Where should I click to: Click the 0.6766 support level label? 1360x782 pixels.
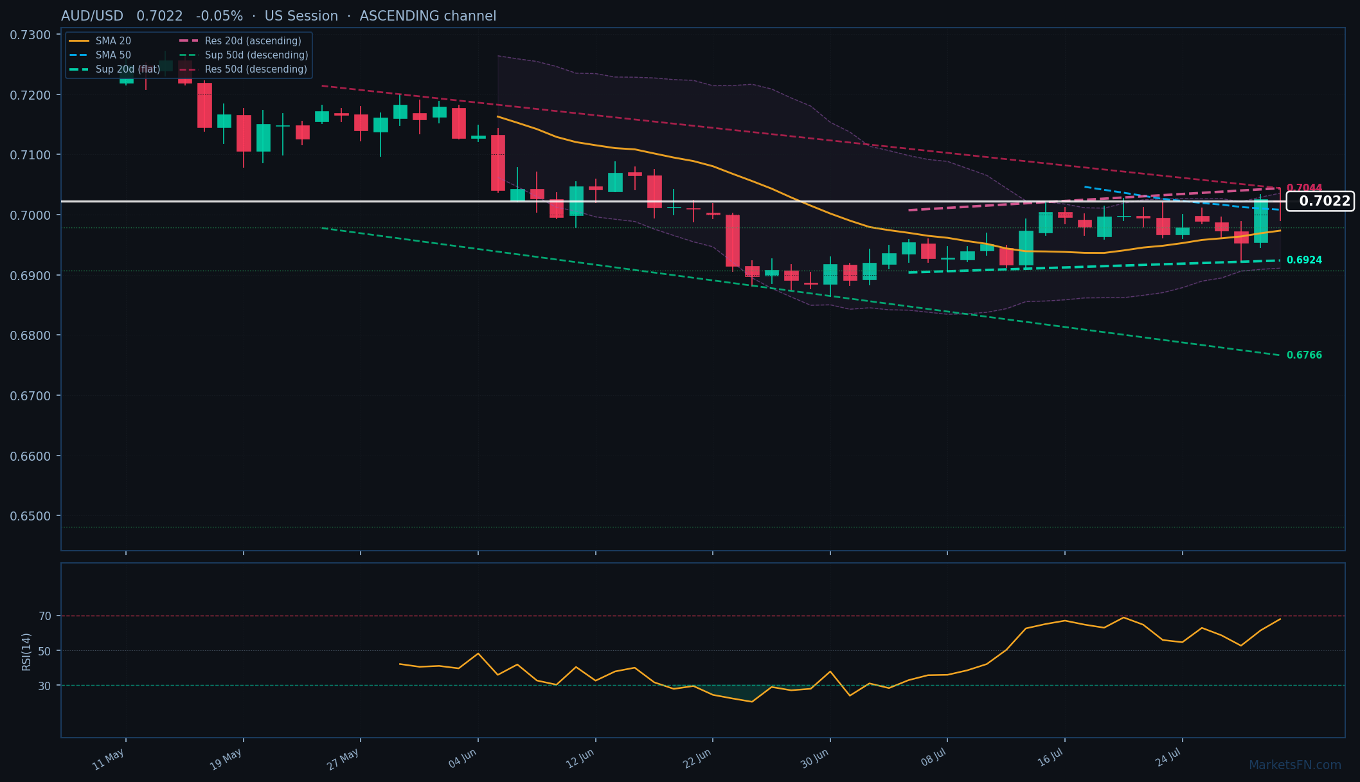coord(1304,355)
